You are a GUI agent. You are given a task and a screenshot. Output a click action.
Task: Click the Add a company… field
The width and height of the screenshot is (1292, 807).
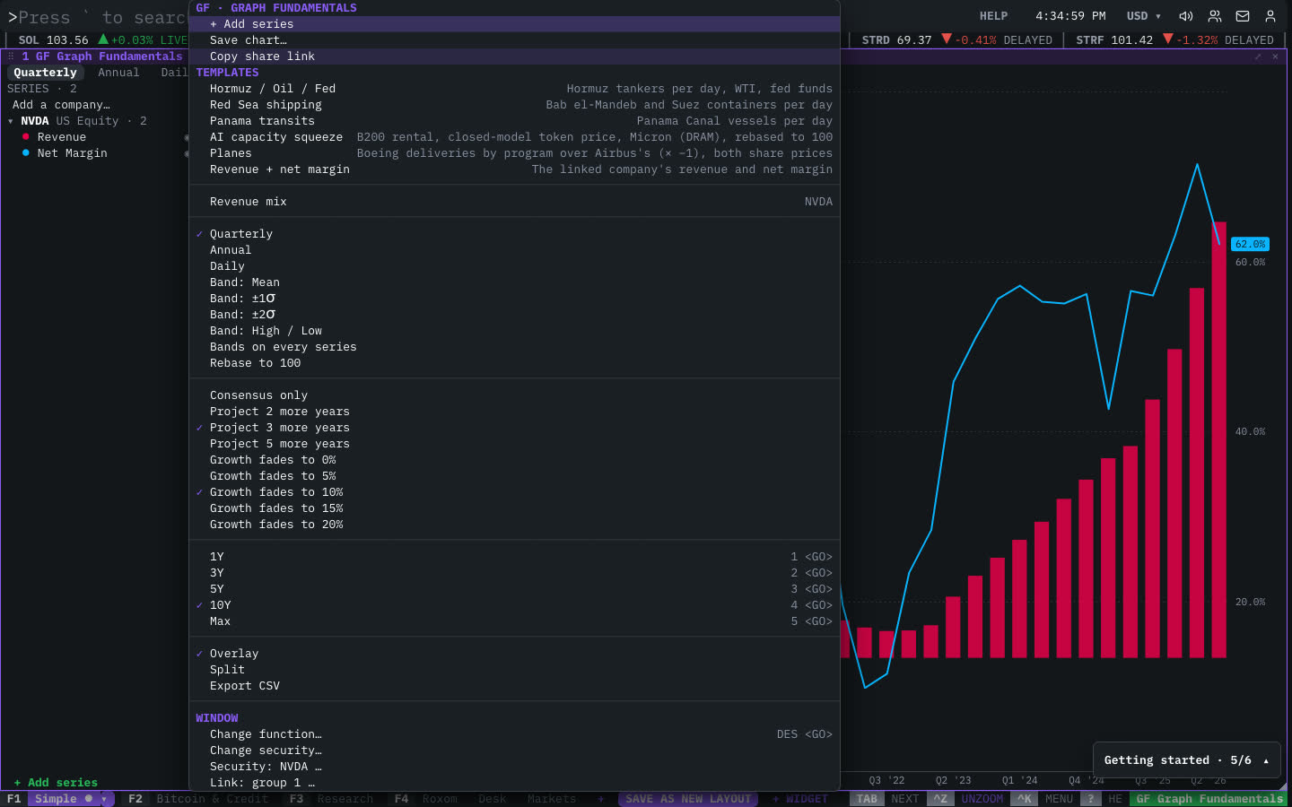click(61, 105)
